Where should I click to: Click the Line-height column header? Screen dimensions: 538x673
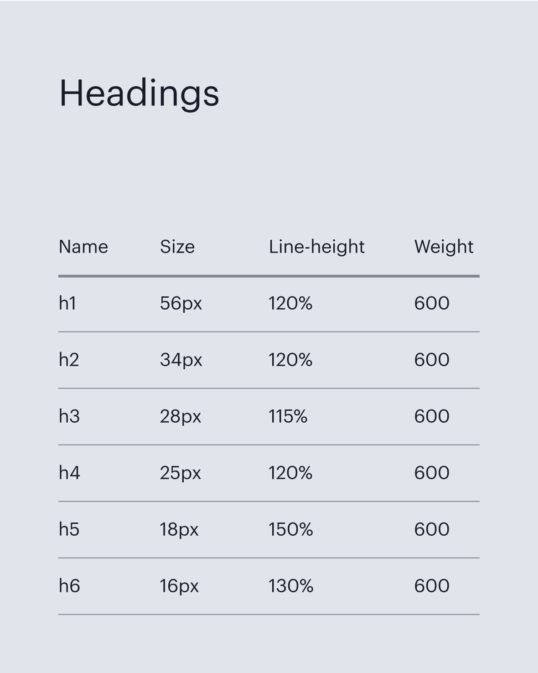pos(316,247)
